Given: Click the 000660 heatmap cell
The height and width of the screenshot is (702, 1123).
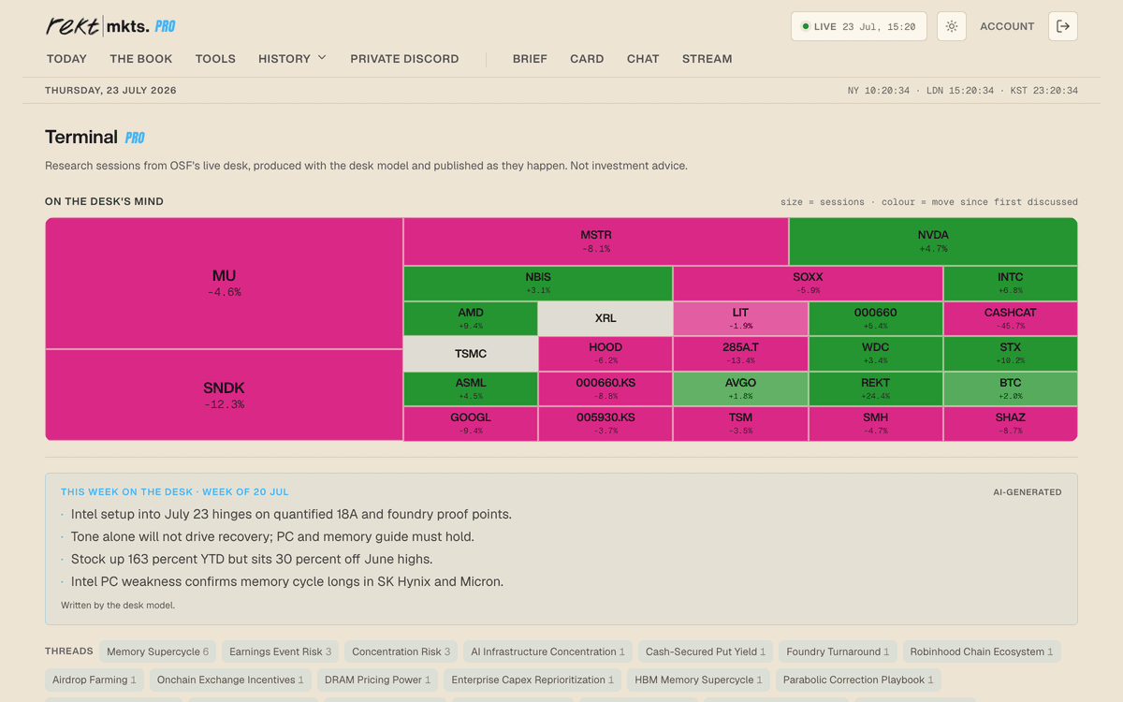Looking at the screenshot, I should tap(876, 318).
